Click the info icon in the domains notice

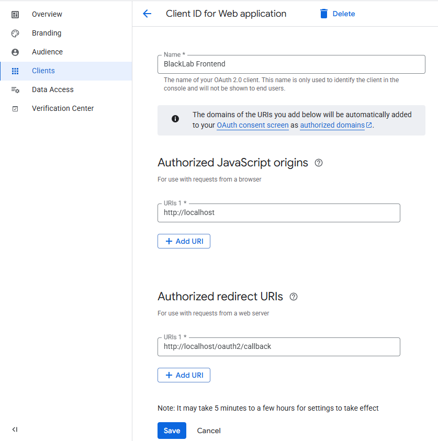(175, 119)
